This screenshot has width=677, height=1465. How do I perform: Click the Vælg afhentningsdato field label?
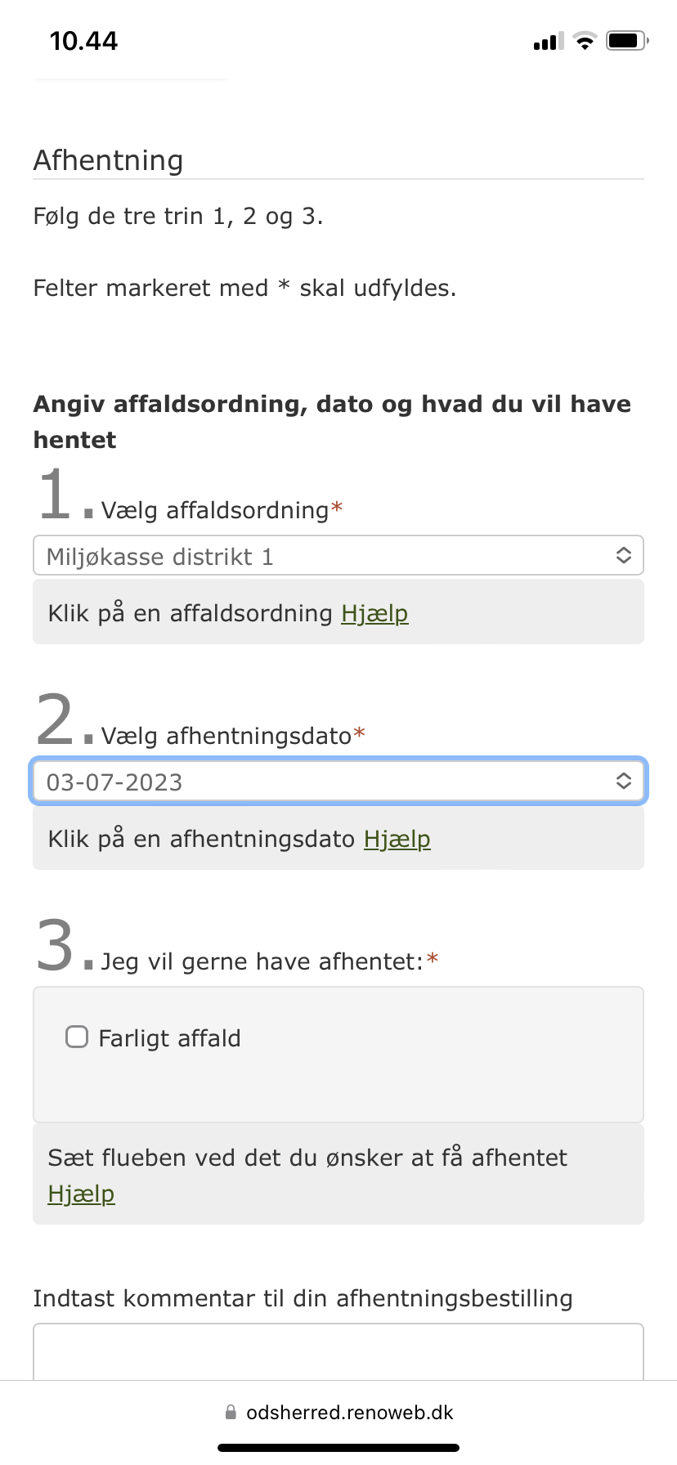point(226,737)
